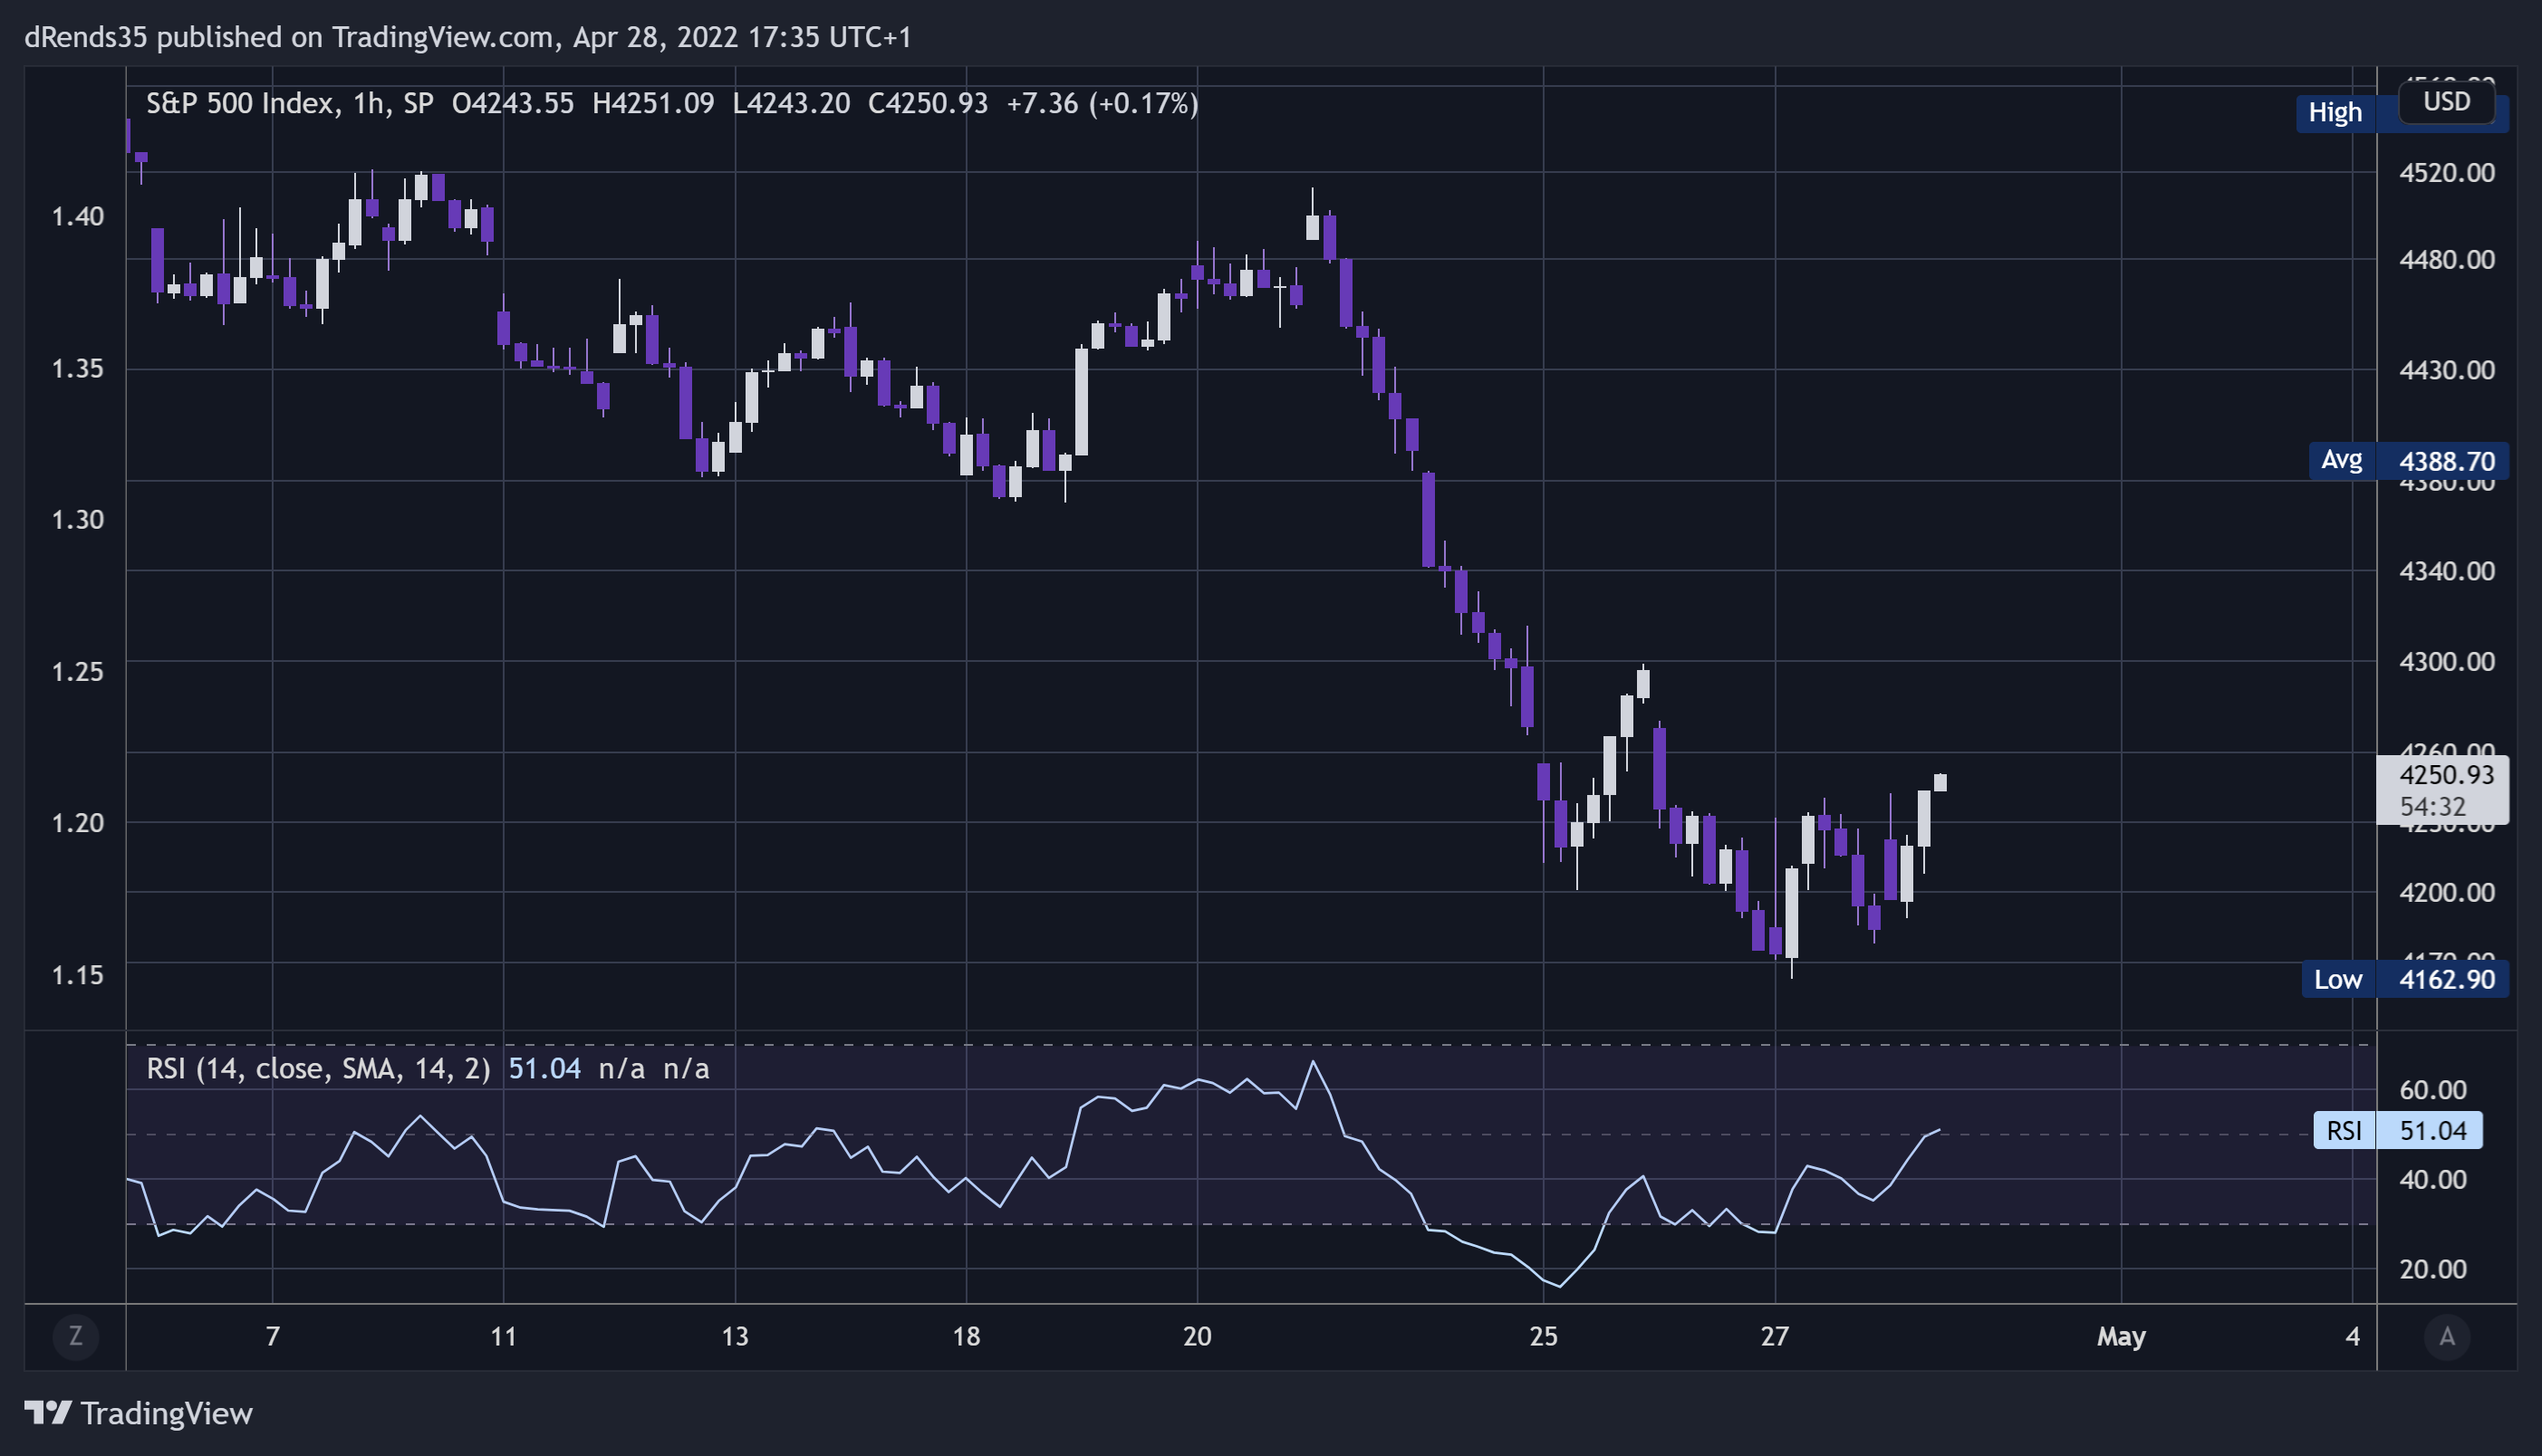Screen dimensions: 2542x1456
Task: Click the May label on time axis
Action: [x=2121, y=1337]
